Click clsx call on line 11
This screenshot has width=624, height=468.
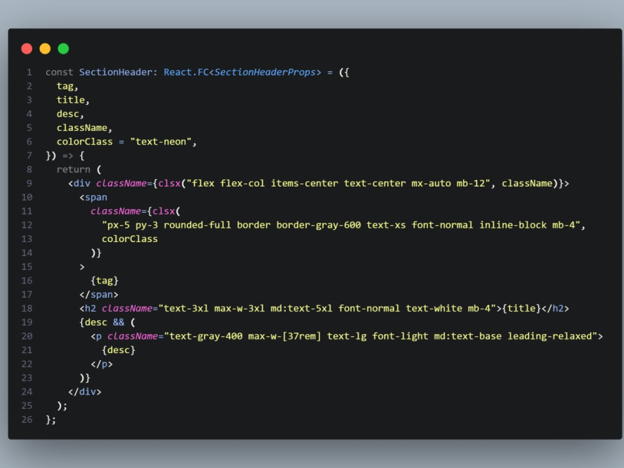pos(163,211)
